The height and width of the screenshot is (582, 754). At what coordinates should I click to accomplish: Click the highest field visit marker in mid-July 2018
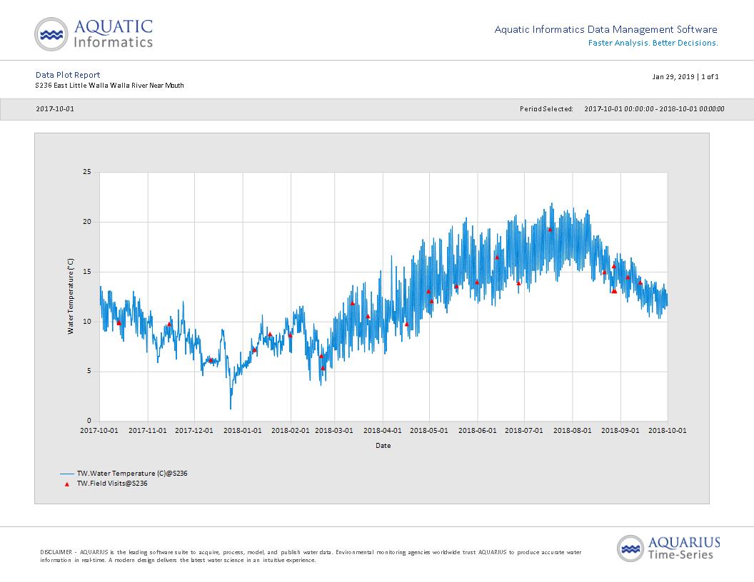[550, 230]
